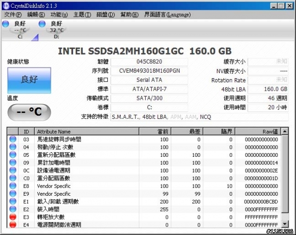296x235 pixels.
Task: Click the Attribute Name column header
Action: coord(86,131)
